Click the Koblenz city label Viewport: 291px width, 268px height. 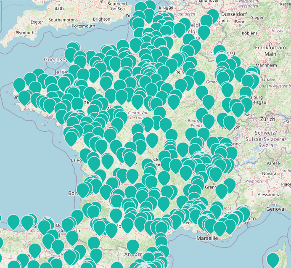[x=250, y=33]
